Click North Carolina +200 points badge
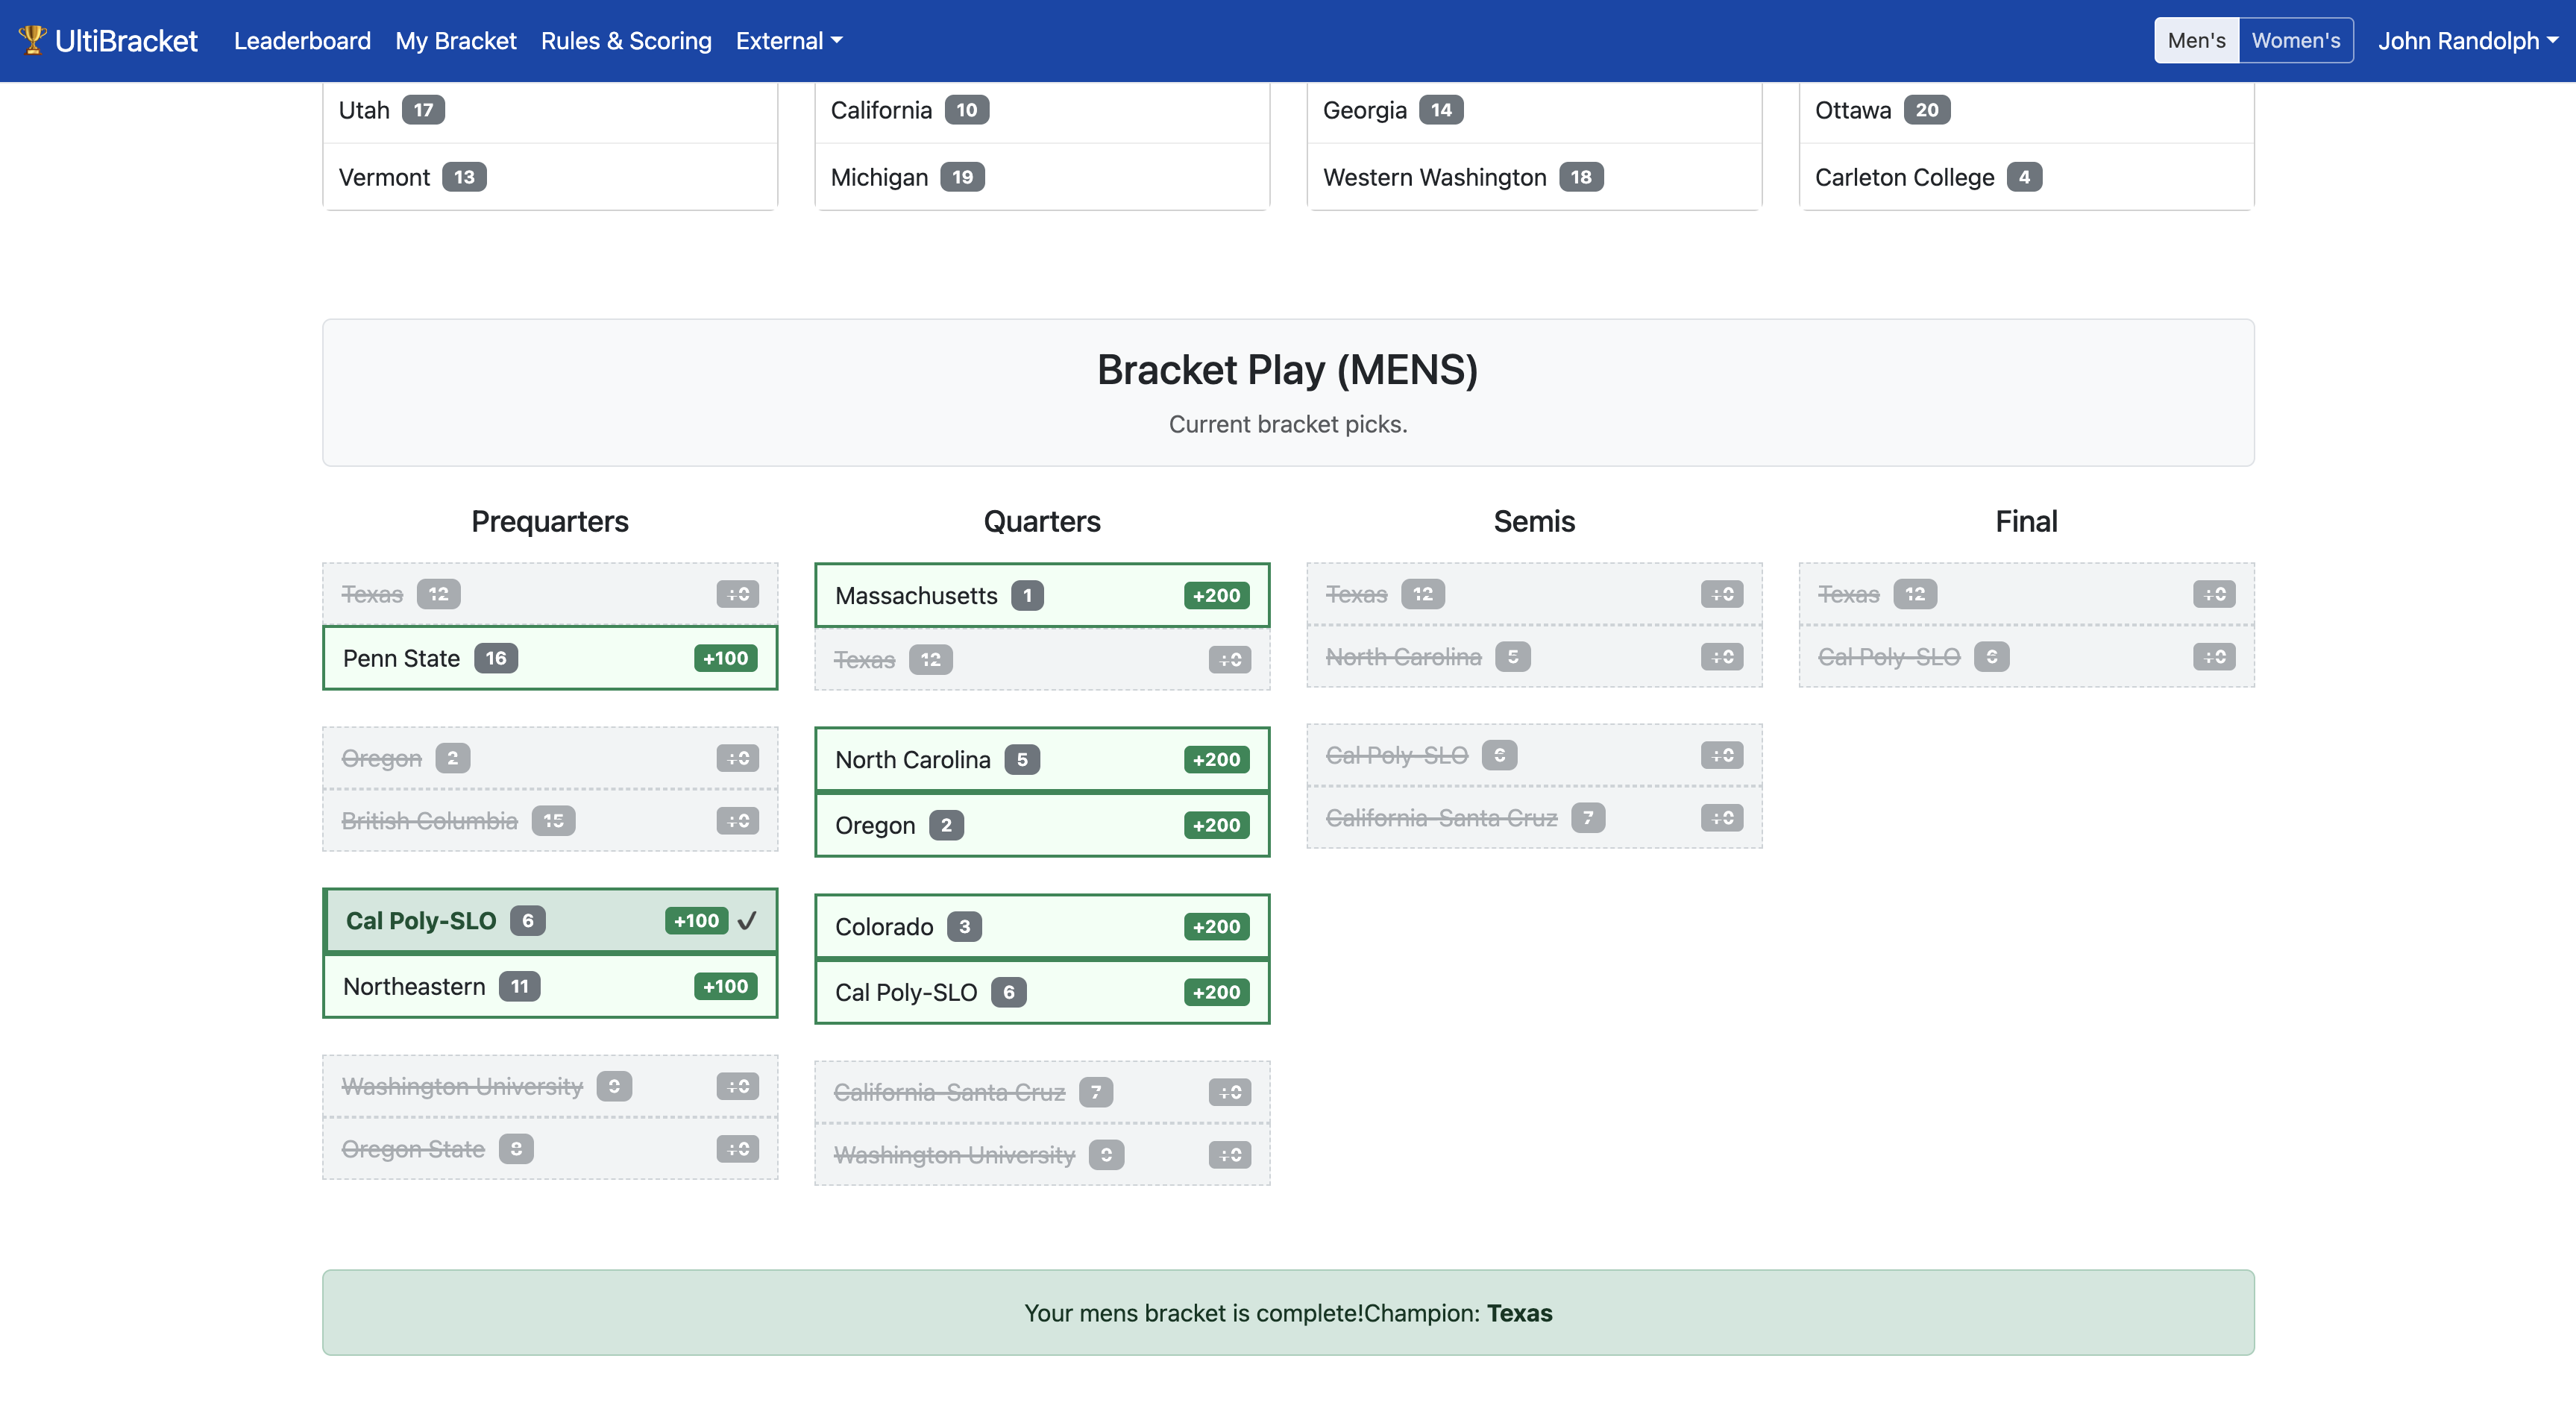The height and width of the screenshot is (1417, 2576). pyautogui.click(x=1216, y=760)
